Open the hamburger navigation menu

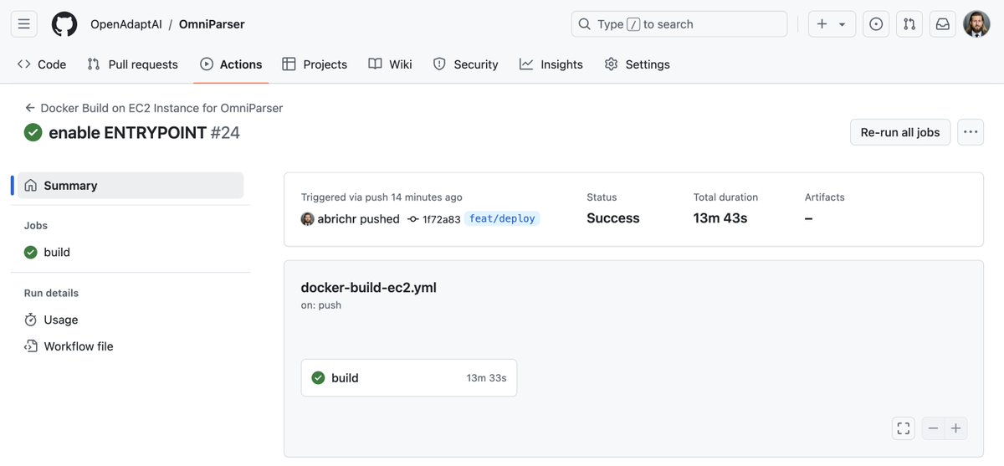pyautogui.click(x=23, y=24)
